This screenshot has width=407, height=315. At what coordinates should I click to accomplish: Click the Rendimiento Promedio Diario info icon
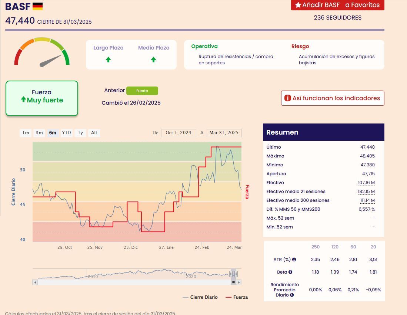[292, 295]
